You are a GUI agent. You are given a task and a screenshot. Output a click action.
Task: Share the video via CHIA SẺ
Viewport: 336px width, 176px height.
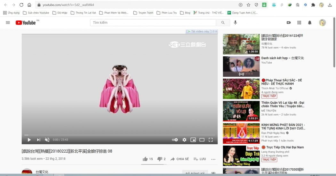coord(180,159)
